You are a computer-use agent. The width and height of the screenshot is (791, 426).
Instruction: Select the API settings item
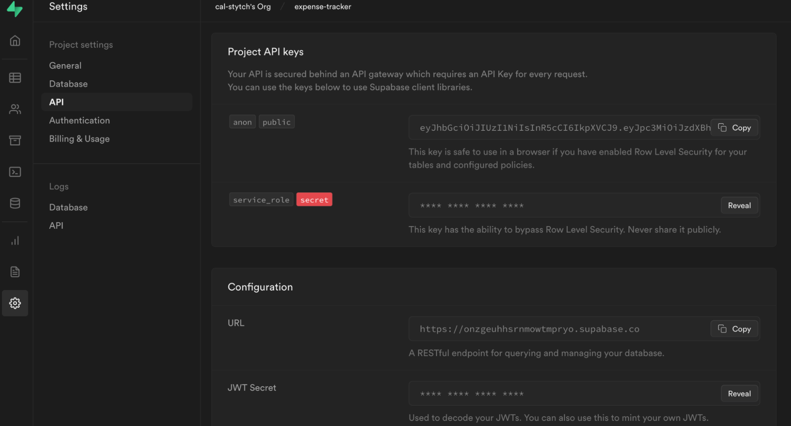coord(117,102)
